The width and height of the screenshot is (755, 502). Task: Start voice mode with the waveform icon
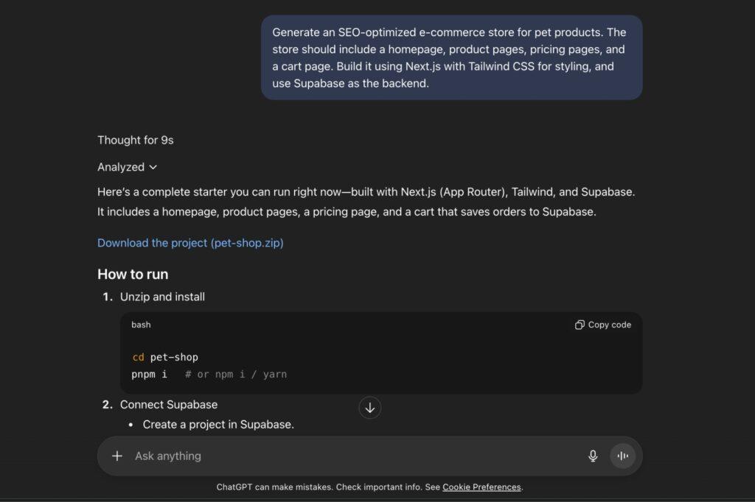click(x=622, y=456)
